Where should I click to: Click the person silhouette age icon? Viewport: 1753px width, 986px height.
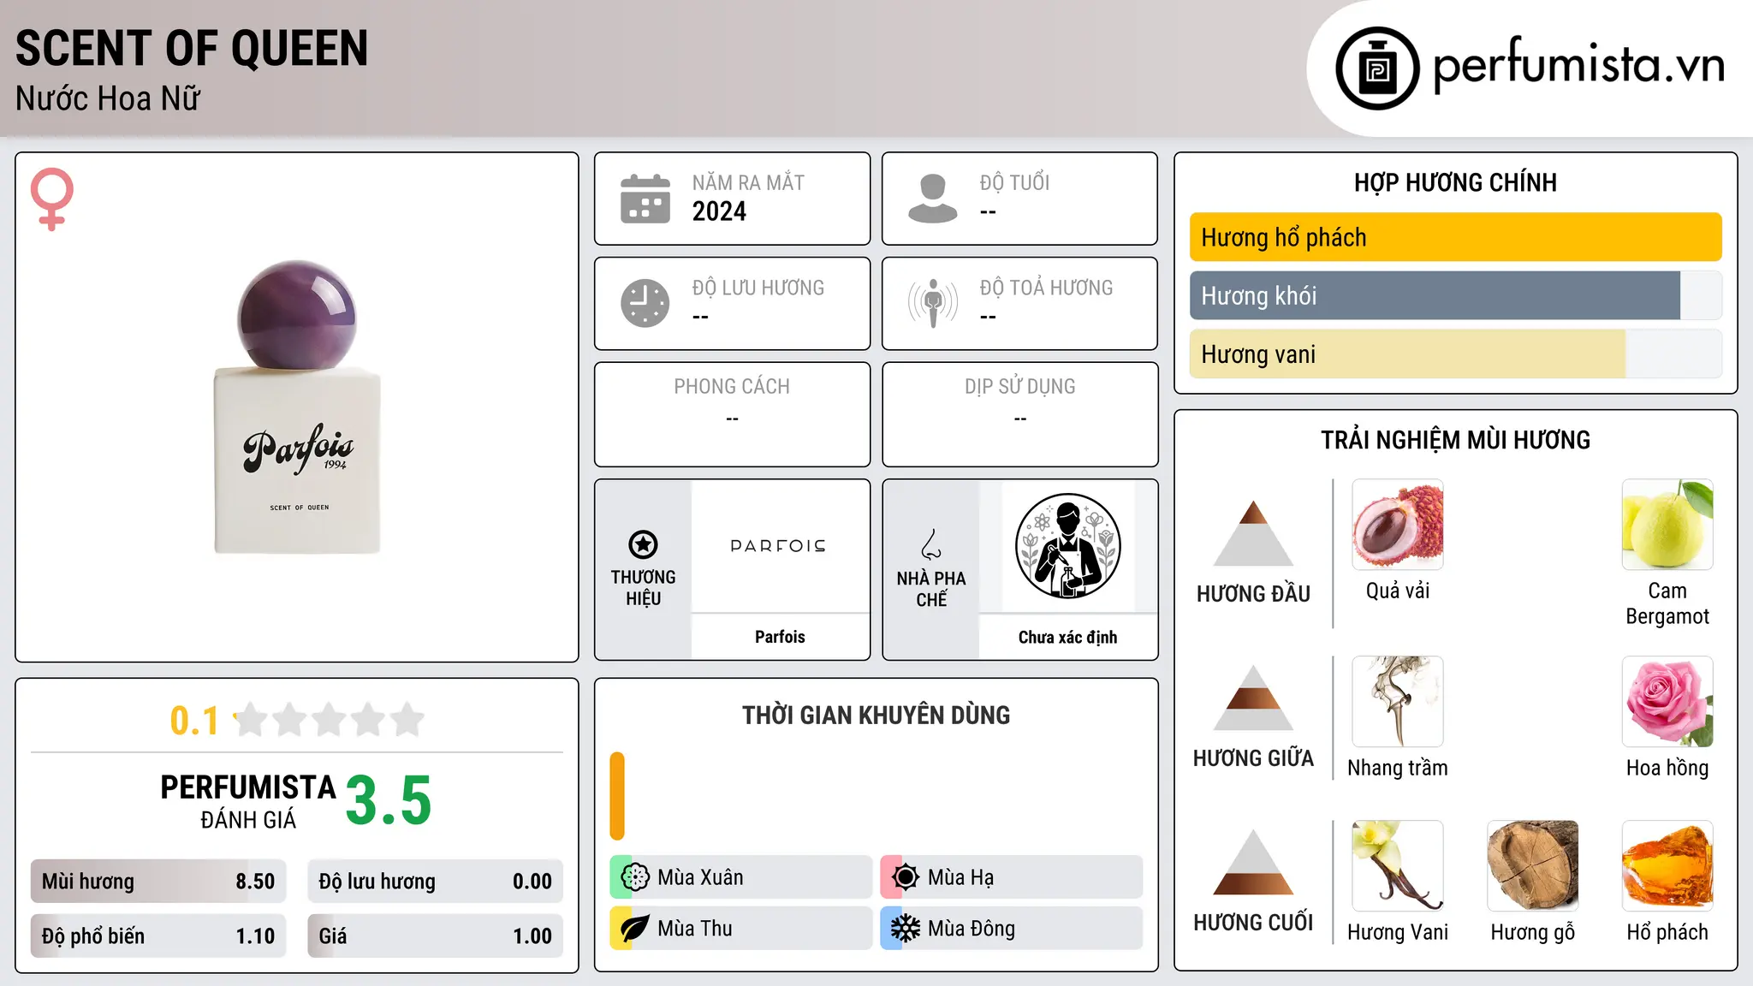[x=933, y=199]
